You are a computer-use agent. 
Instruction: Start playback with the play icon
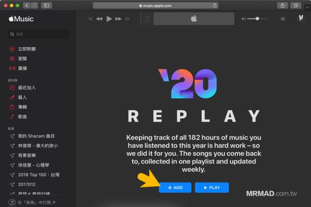(x=109, y=19)
